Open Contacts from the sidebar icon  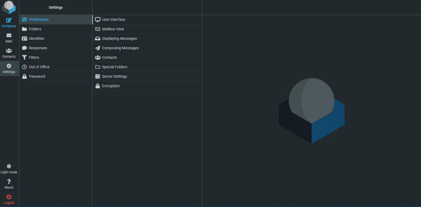coord(9,51)
